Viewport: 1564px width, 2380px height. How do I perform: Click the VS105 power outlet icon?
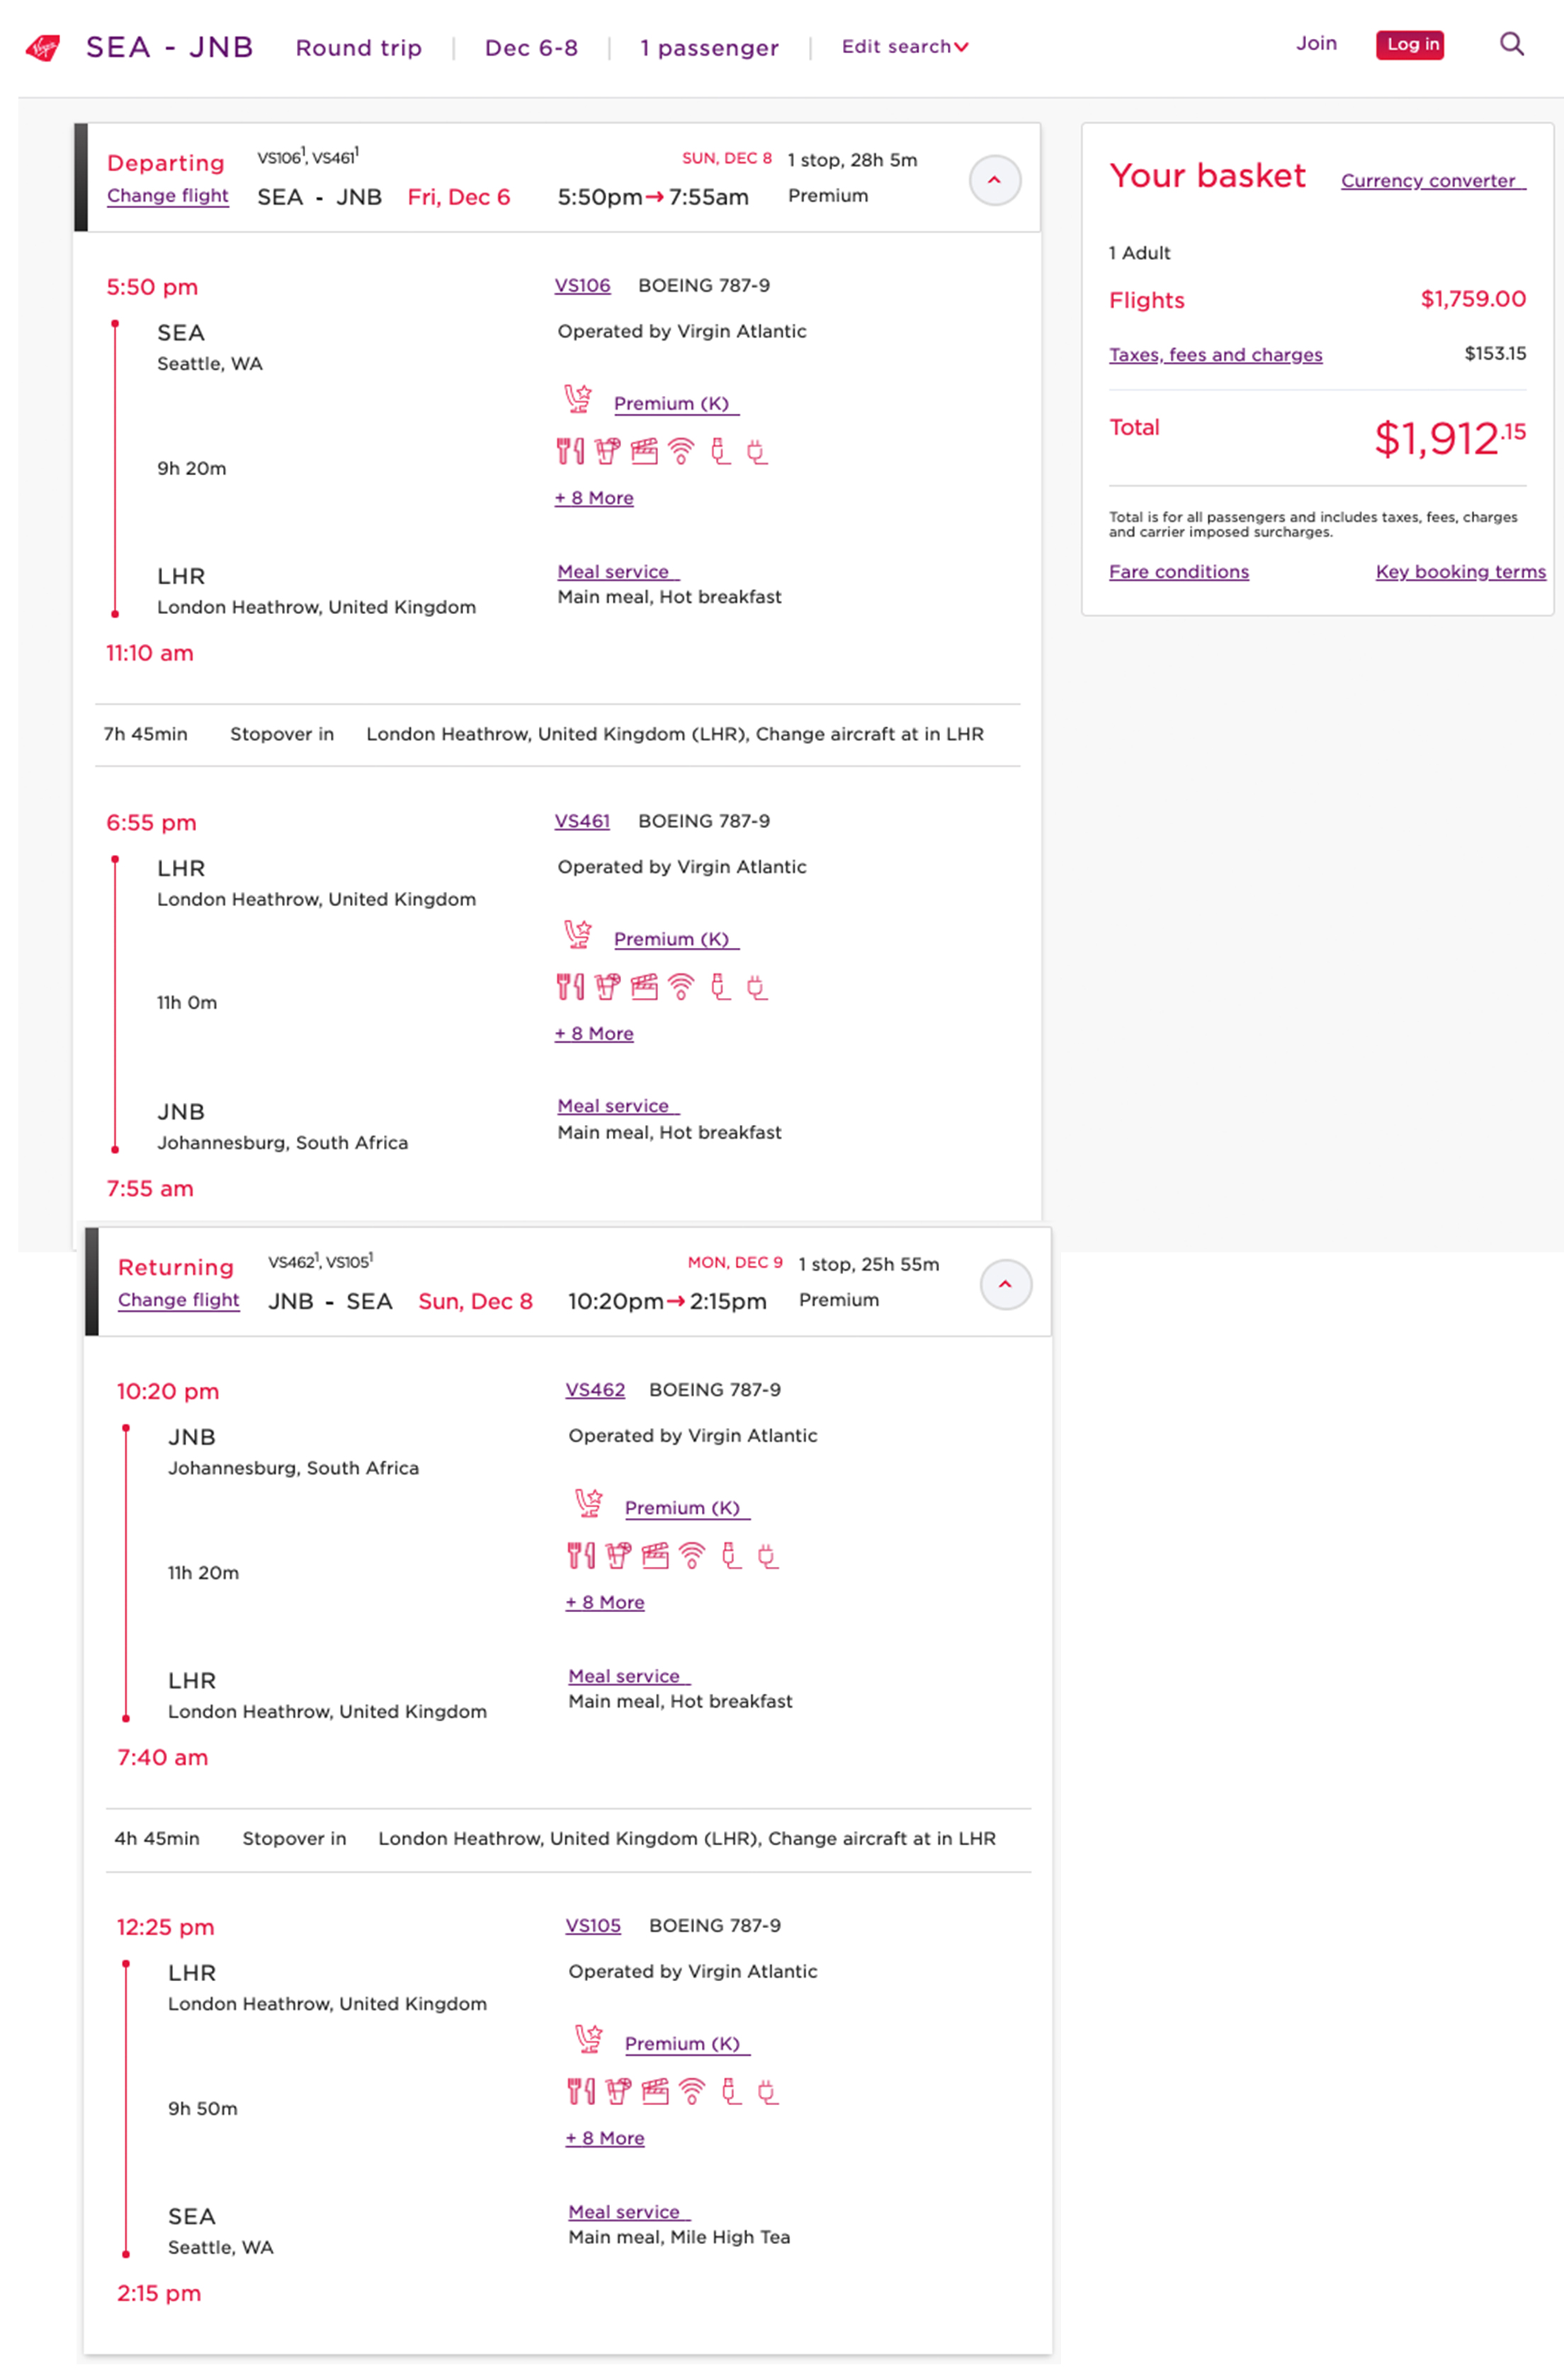(x=768, y=2091)
